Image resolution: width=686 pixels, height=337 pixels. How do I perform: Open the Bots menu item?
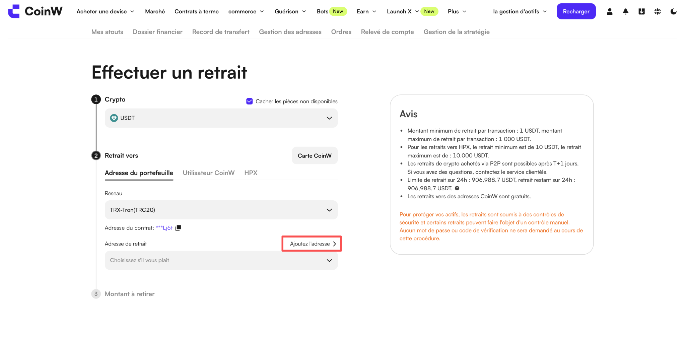point(323,11)
